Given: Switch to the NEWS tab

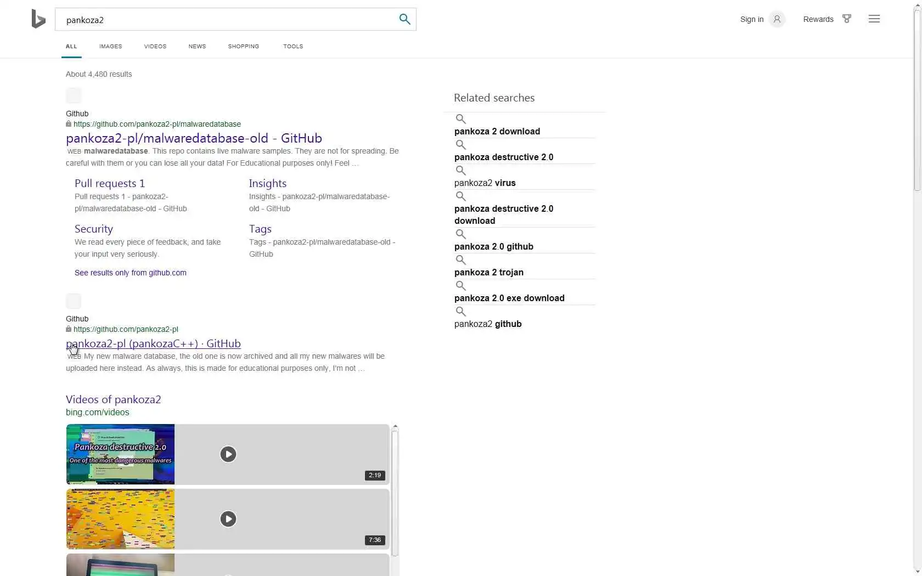Looking at the screenshot, I should click(x=197, y=47).
